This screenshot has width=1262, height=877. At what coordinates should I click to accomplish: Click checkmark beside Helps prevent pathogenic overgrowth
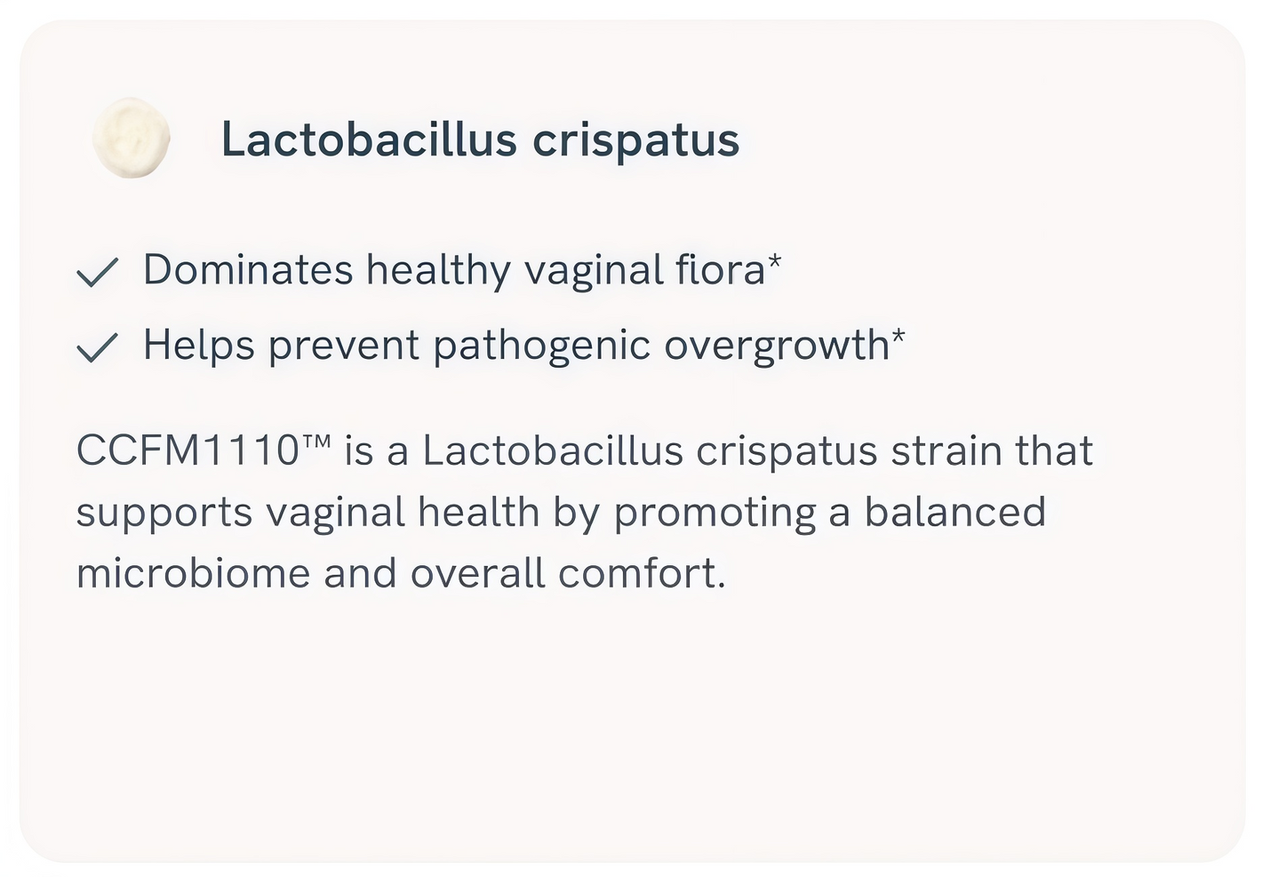98,347
